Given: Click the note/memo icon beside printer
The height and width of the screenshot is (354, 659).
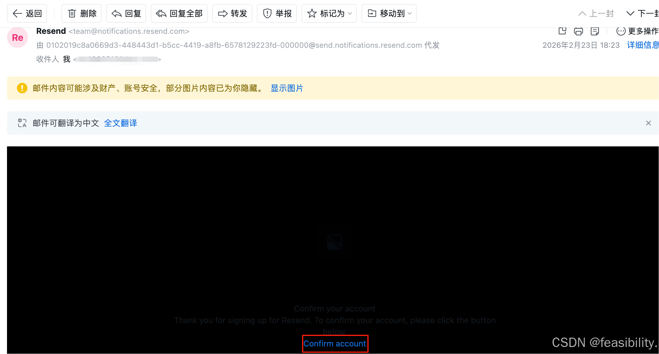Looking at the screenshot, I should click(595, 31).
